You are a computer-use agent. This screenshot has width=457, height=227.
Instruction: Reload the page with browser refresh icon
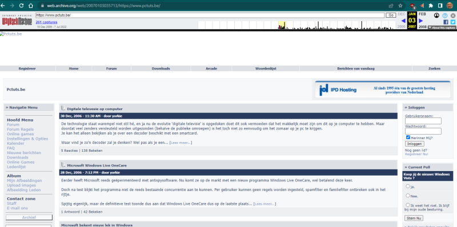click(21, 6)
